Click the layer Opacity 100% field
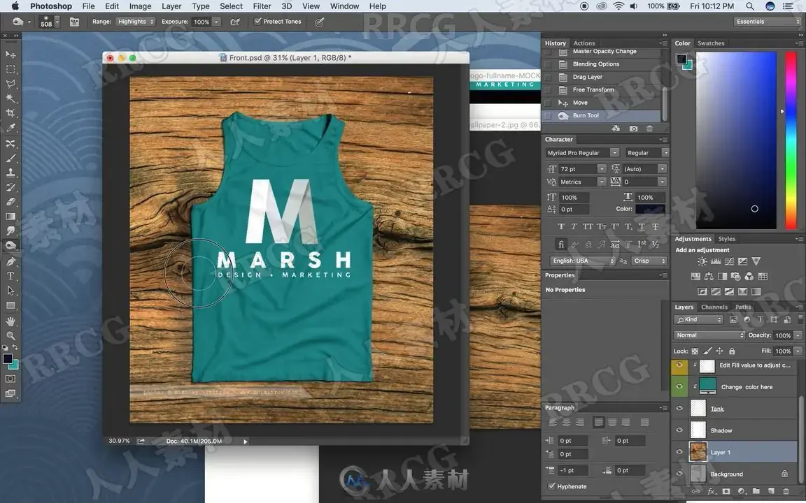 (783, 335)
